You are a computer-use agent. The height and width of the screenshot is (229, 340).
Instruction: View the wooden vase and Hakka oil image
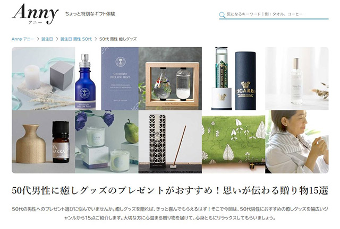click(x=44, y=142)
